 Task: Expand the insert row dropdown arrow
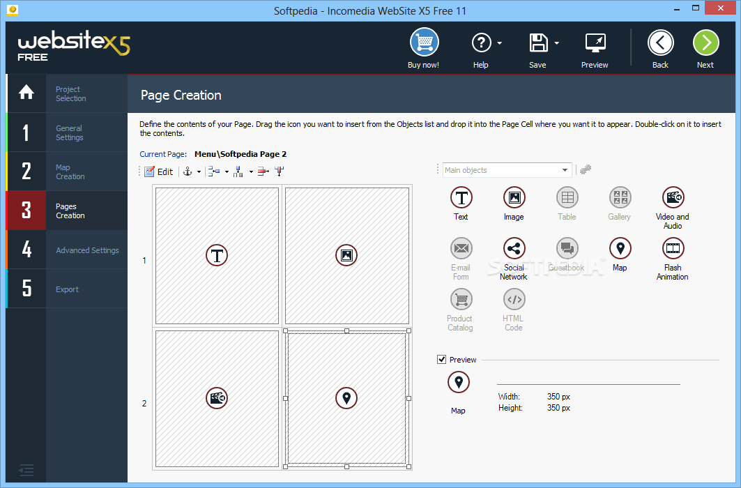click(x=227, y=172)
